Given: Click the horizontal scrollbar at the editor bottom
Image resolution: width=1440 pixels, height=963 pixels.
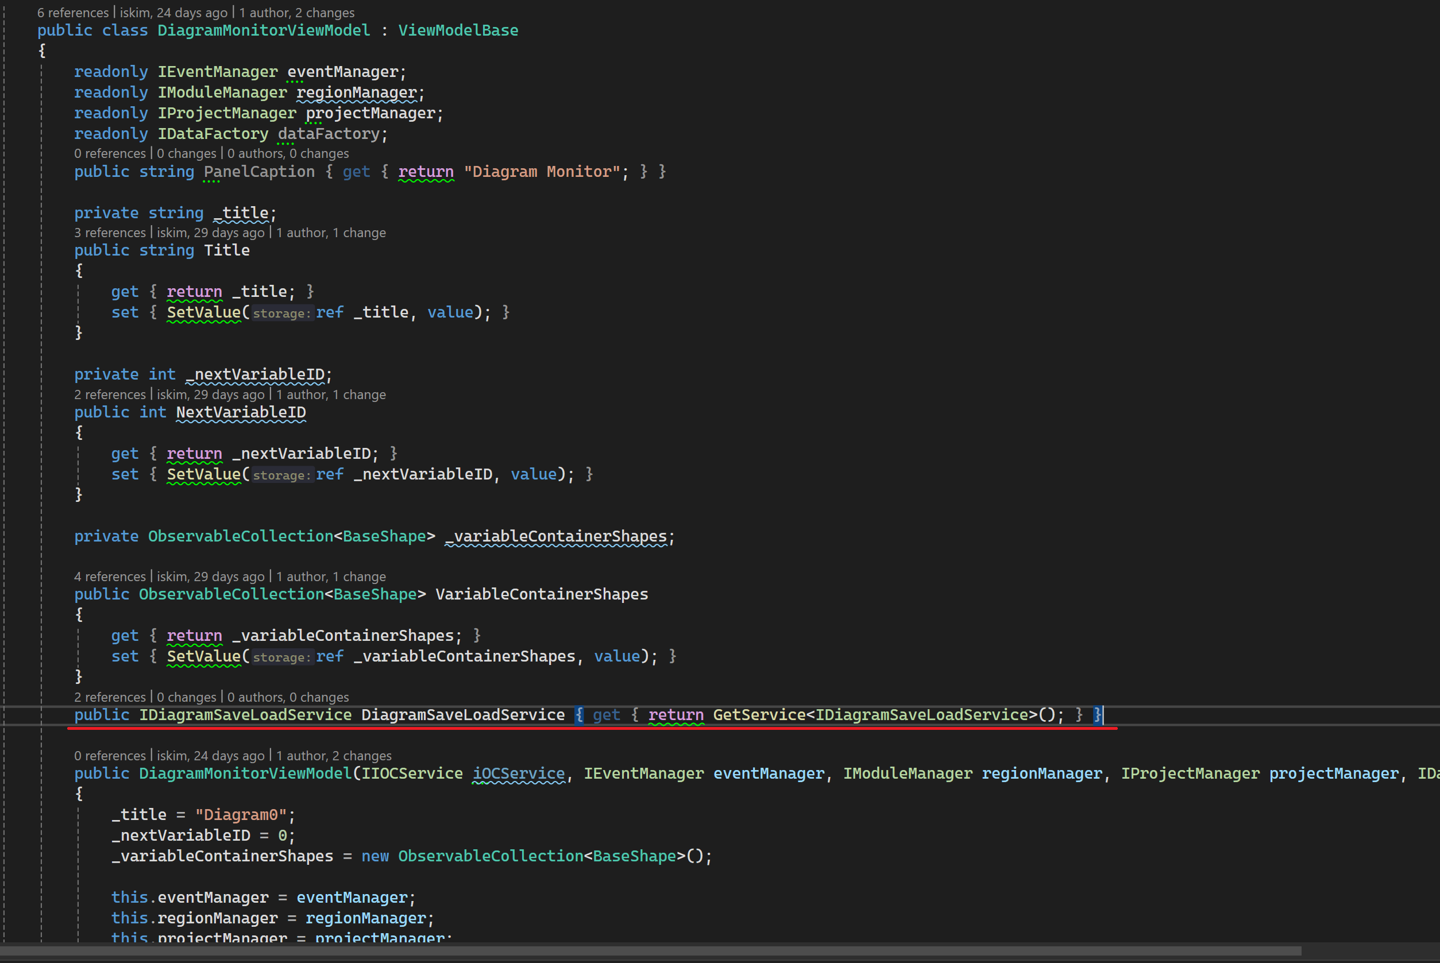Looking at the screenshot, I should [651, 951].
